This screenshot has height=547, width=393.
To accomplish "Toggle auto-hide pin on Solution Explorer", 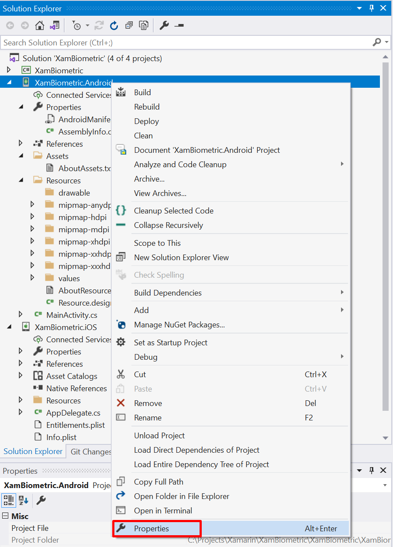I will point(371,8).
